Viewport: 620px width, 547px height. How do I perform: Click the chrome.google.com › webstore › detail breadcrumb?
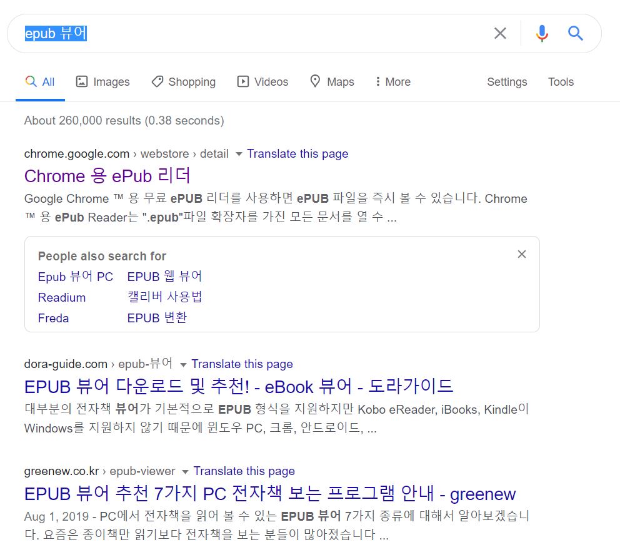pos(126,154)
